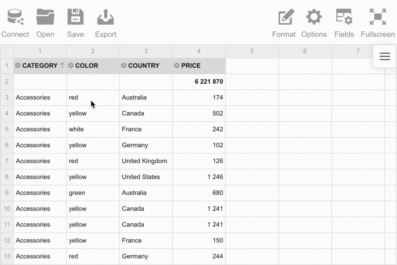
Task: Select the France cell in row 5
Action: (x=146, y=130)
